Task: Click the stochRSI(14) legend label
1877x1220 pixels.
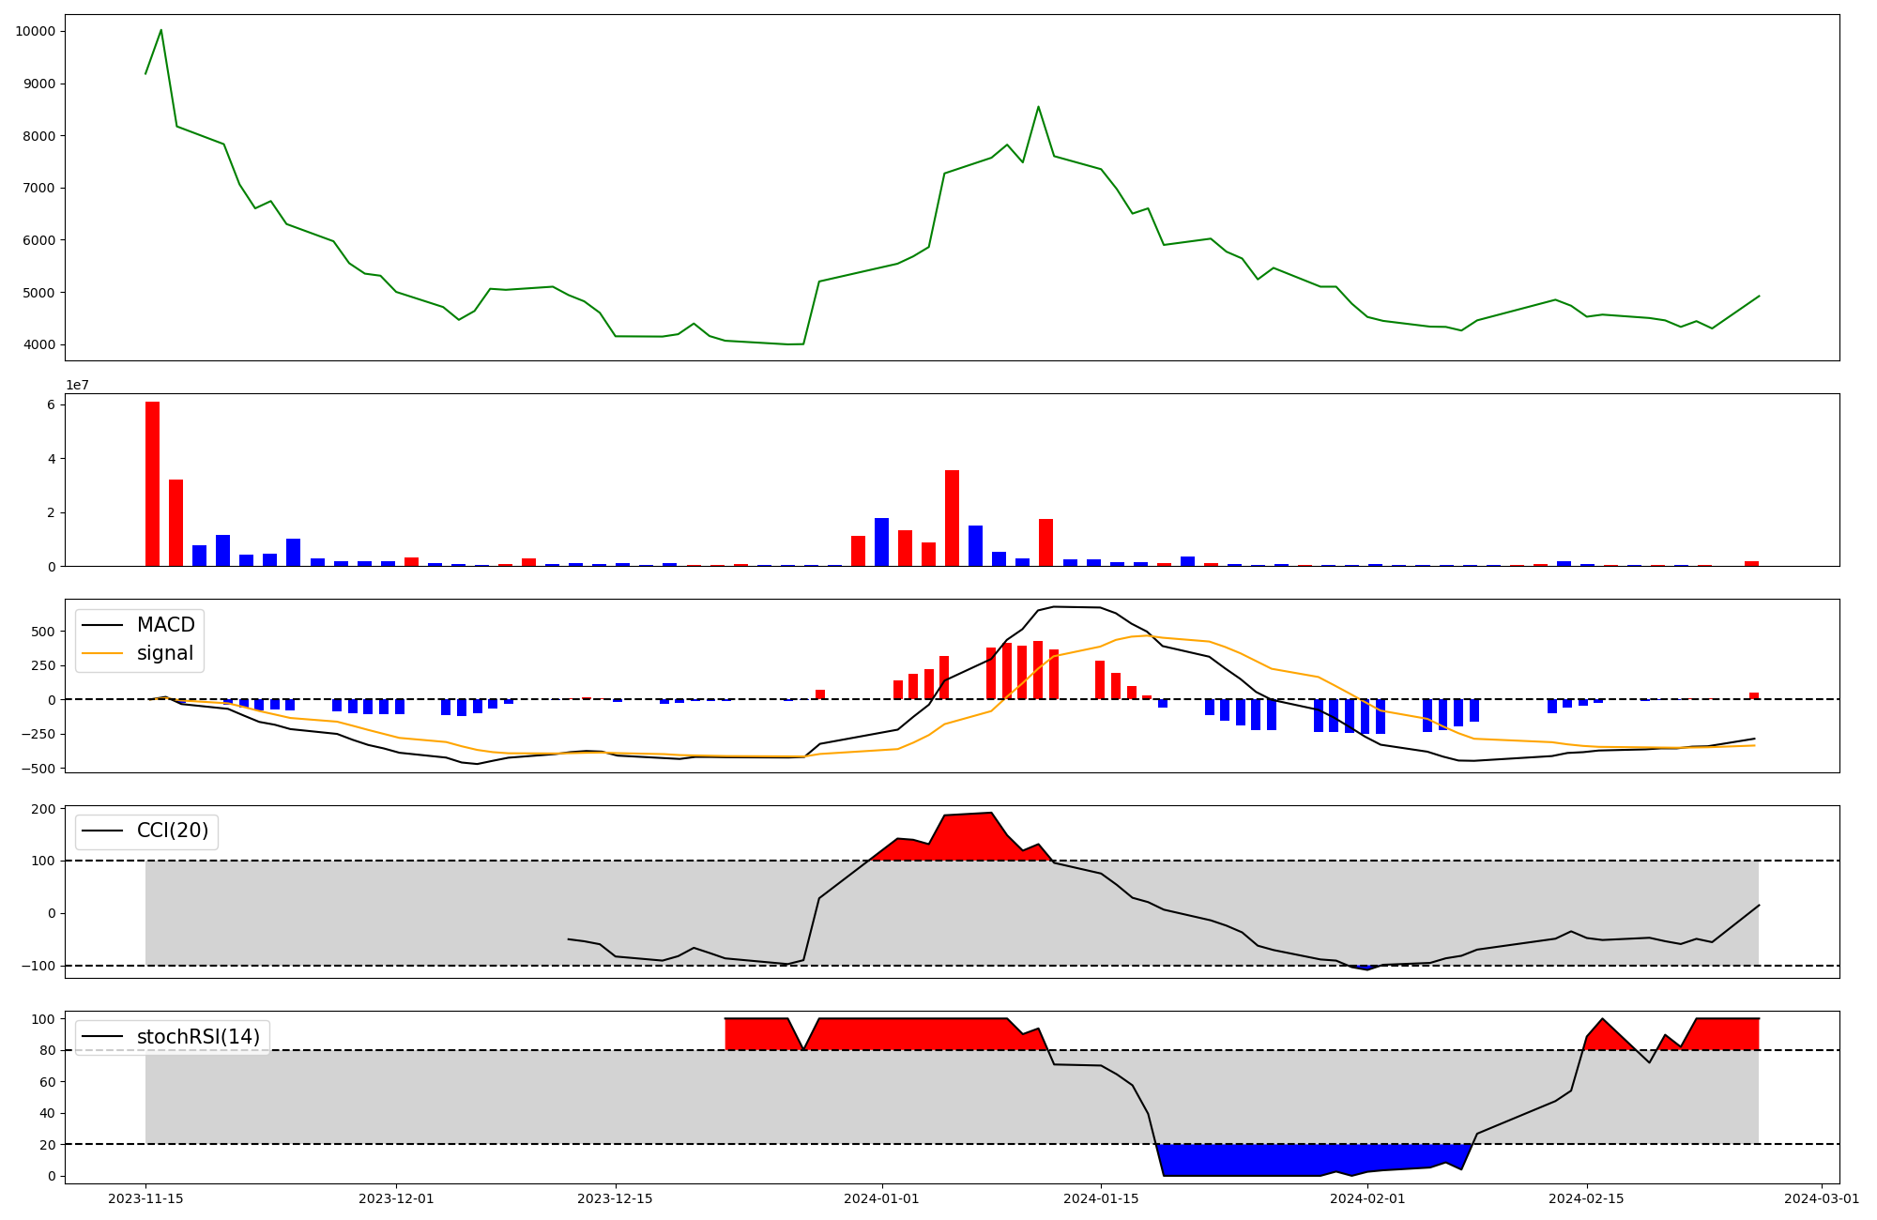Action: [x=198, y=1037]
